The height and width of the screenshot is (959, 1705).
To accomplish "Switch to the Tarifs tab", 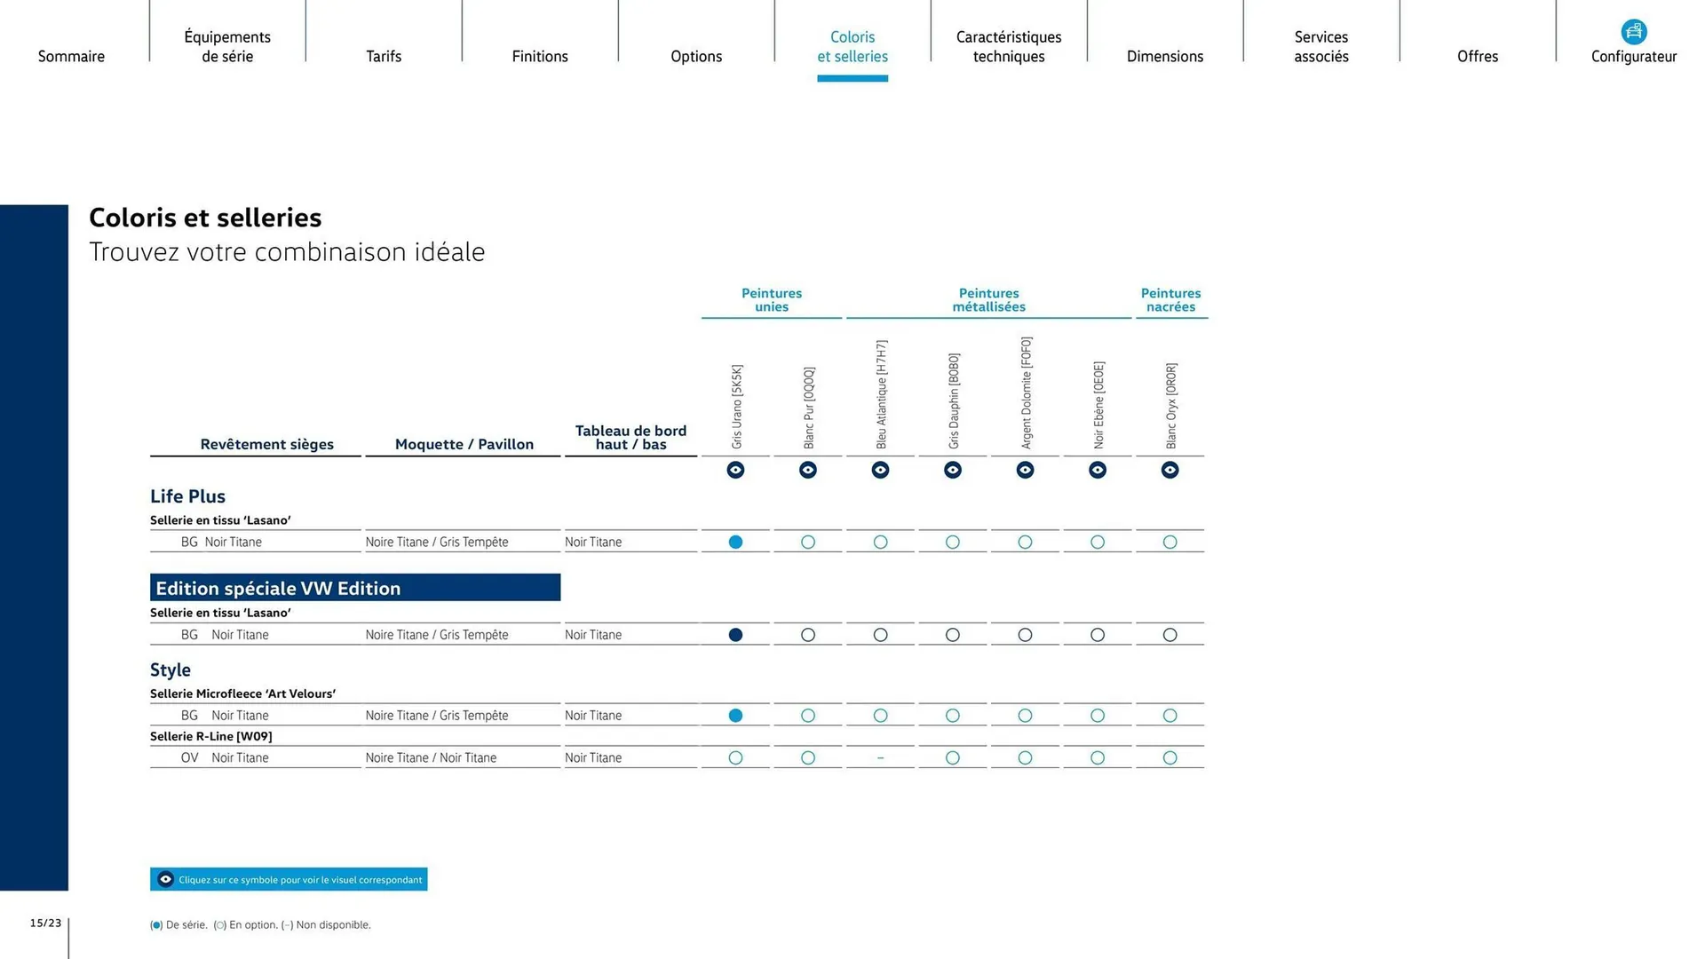I will 384,56.
